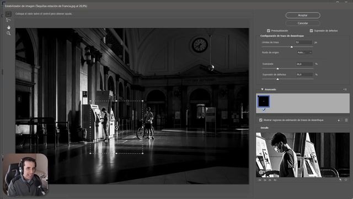Click the Suavizado percentage field

pos(304,64)
